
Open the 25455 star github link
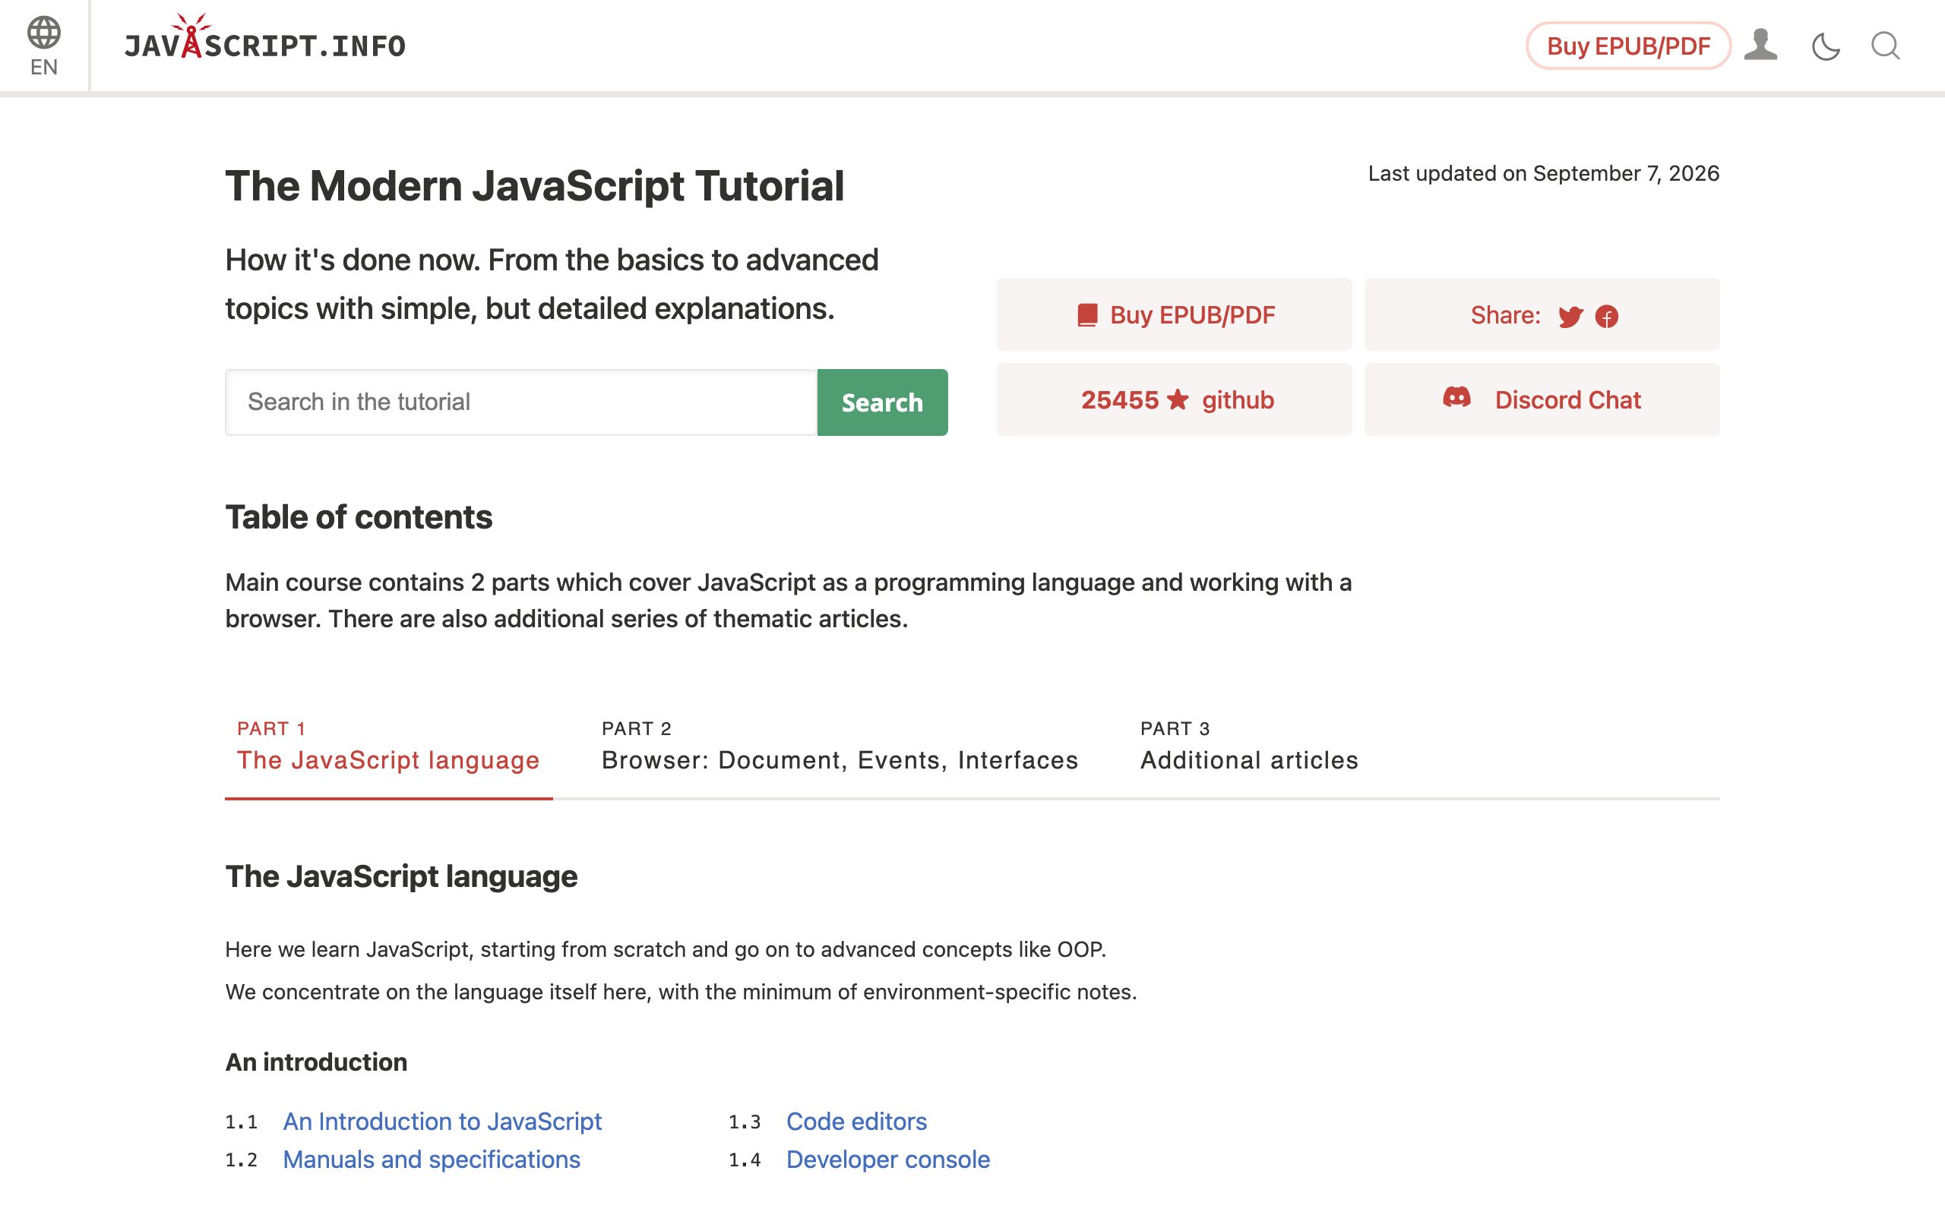point(1175,399)
